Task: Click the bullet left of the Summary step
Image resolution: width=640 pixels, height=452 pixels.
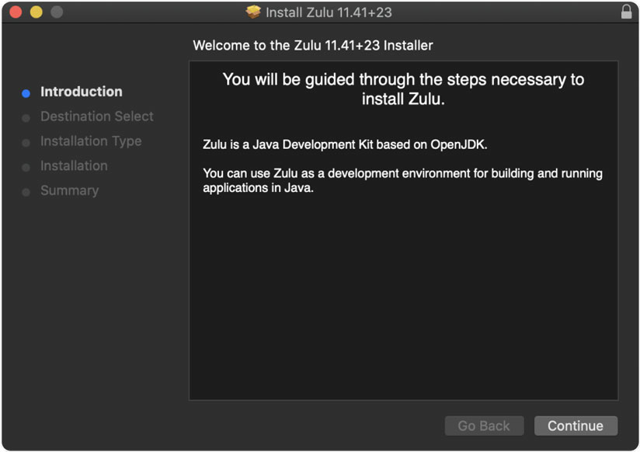Action: 26,192
